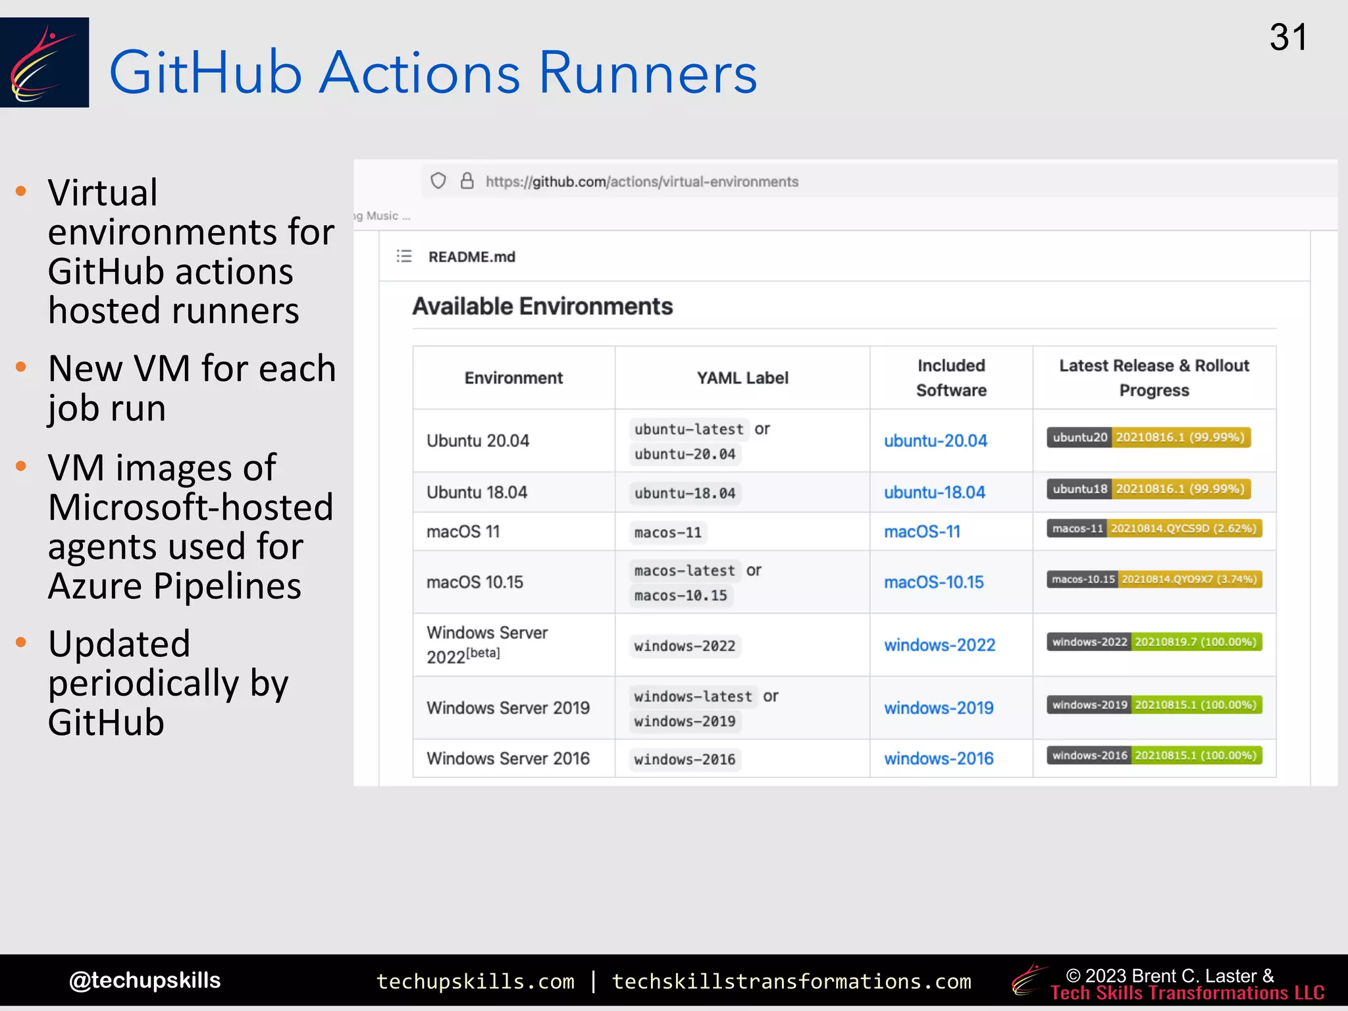Click the macos-11 rollout progress badge
The image size is (1348, 1011).
click(1154, 529)
